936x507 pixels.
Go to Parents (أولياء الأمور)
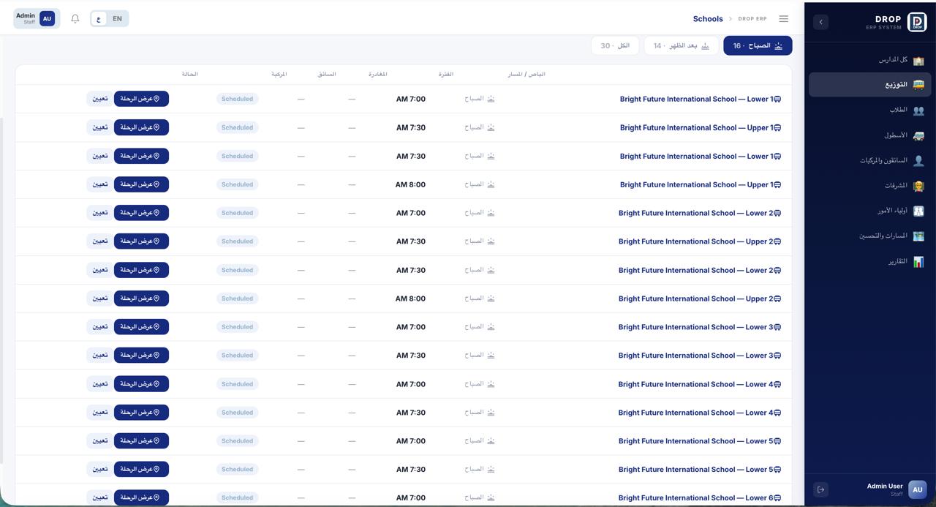click(x=869, y=211)
